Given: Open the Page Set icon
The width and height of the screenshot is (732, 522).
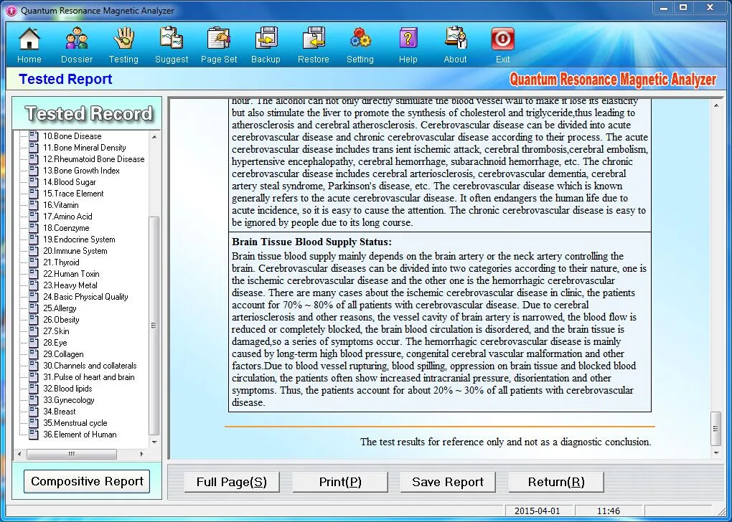Looking at the screenshot, I should pos(219,39).
